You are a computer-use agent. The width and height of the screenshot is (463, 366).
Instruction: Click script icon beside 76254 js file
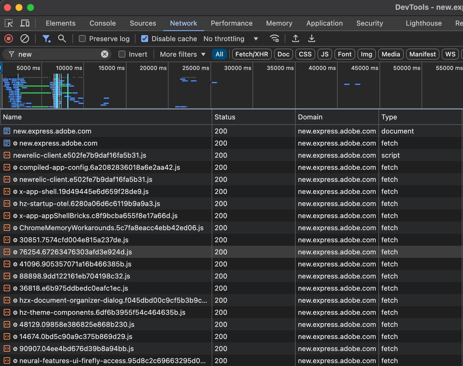click(x=7, y=252)
